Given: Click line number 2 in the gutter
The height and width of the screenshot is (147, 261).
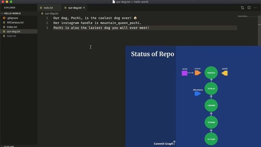Looking at the screenshot, I should (47, 23).
